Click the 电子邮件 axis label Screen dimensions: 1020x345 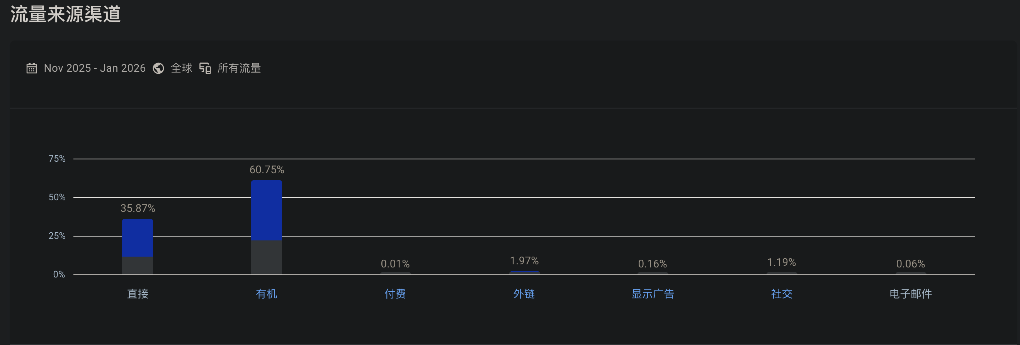pos(910,294)
